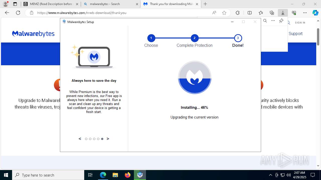
Task: Open Firefox from taskbar
Action: coord(128,175)
